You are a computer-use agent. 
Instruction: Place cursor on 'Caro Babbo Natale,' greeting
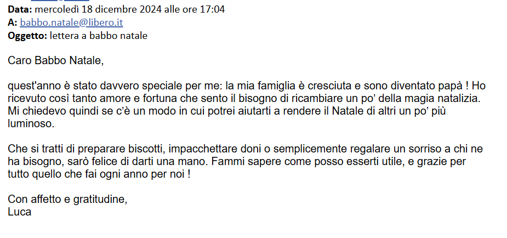click(x=55, y=61)
